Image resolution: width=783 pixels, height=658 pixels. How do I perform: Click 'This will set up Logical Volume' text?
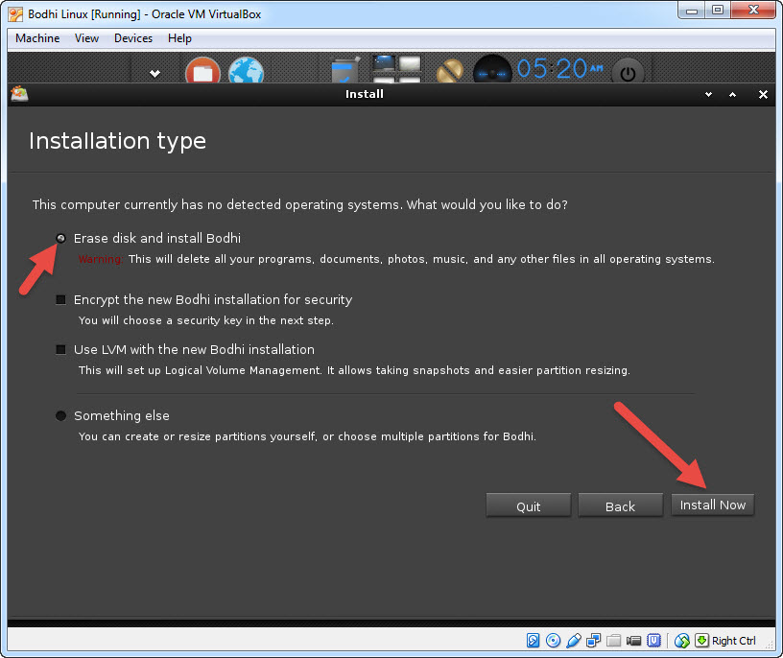354,370
